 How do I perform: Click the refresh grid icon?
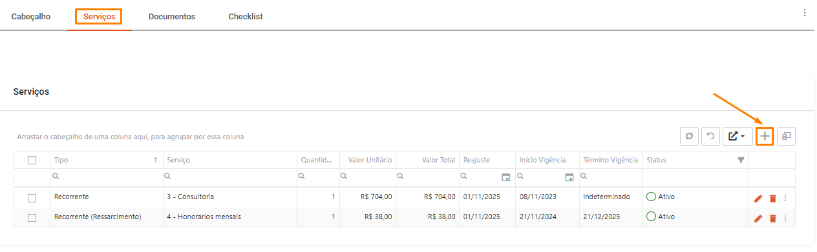pos(689,136)
